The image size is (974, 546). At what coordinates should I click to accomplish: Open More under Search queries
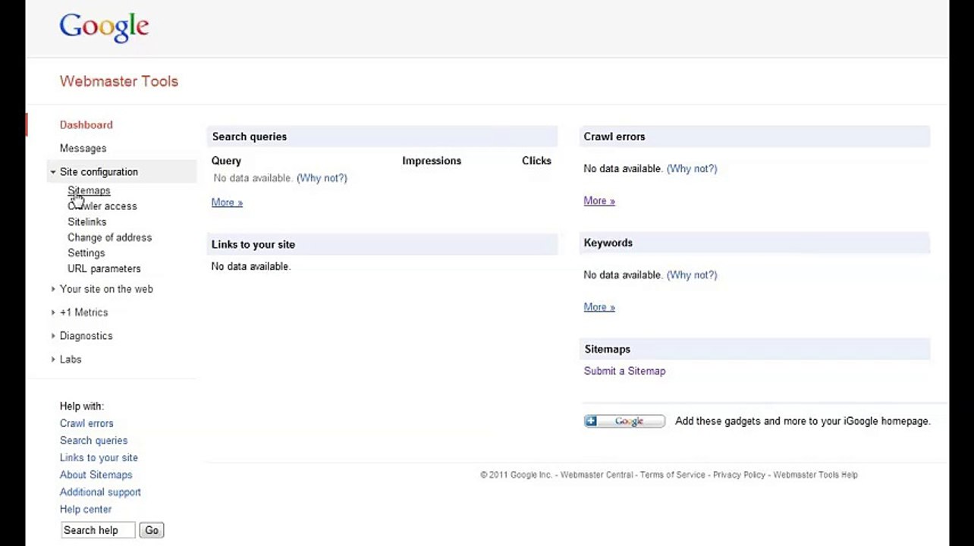coord(227,202)
